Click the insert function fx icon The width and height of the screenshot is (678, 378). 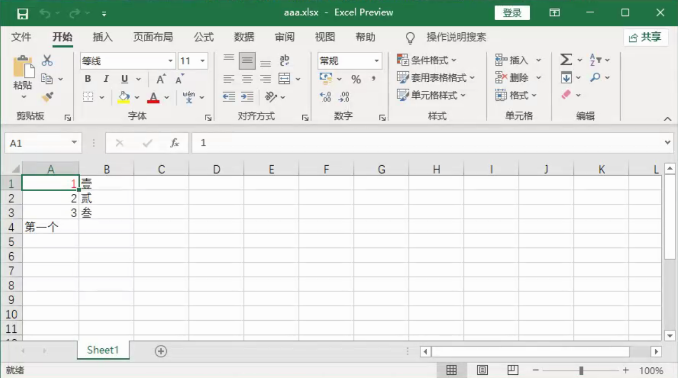click(174, 143)
